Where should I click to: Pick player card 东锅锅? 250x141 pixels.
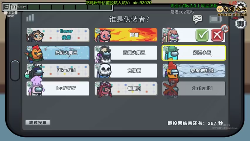pyautogui.click(x=126, y=71)
